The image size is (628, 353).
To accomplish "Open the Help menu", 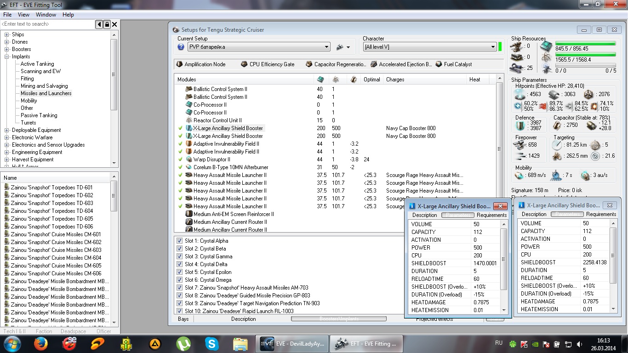I will click(68, 15).
